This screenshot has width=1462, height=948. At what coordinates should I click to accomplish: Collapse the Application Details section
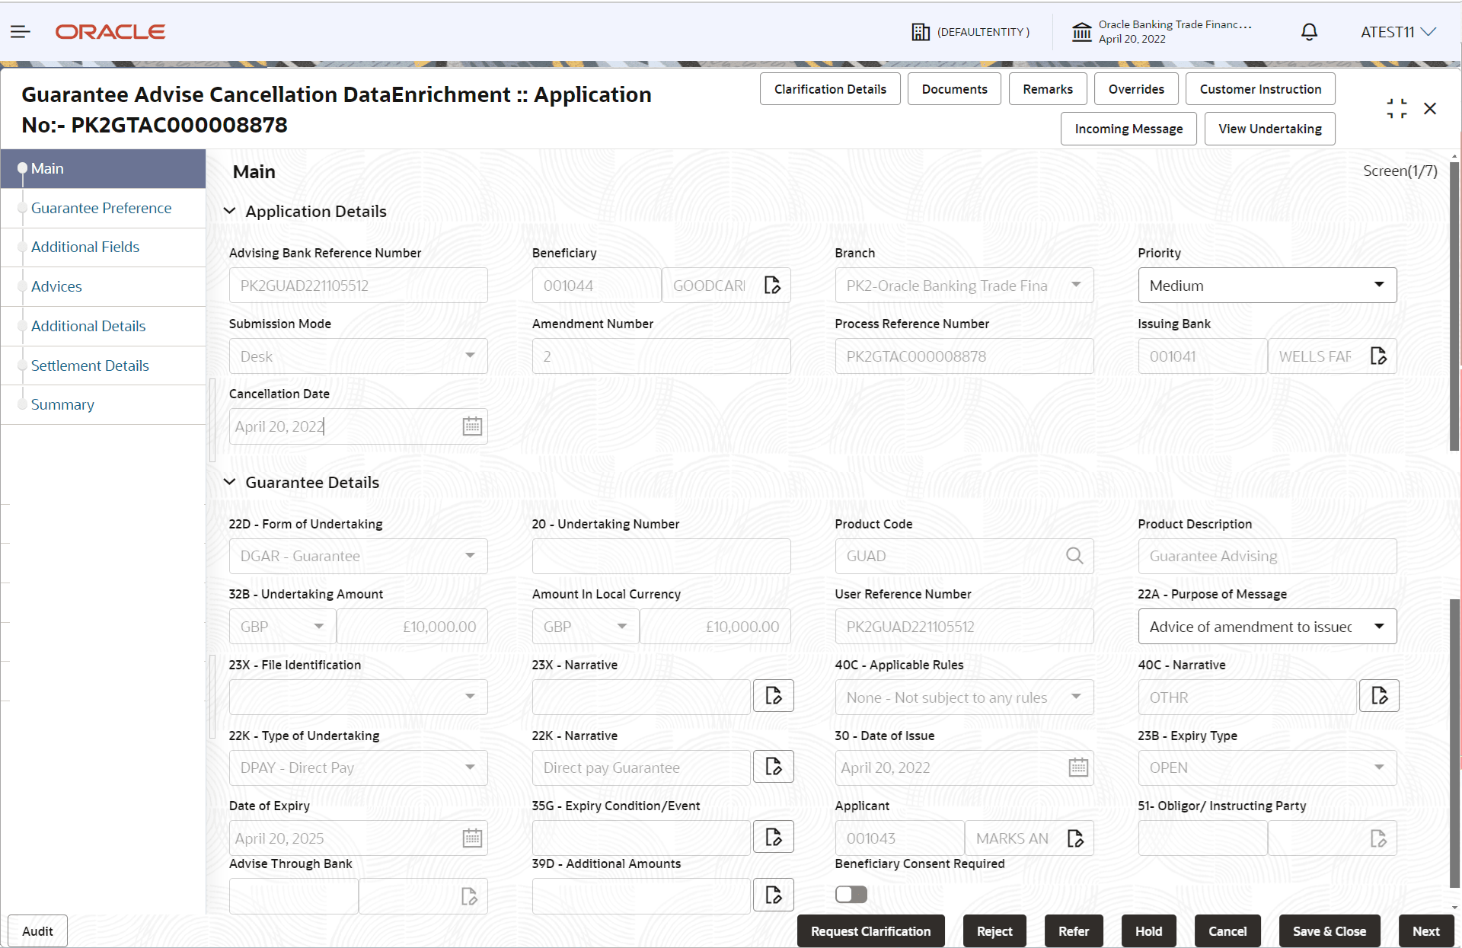click(x=230, y=211)
